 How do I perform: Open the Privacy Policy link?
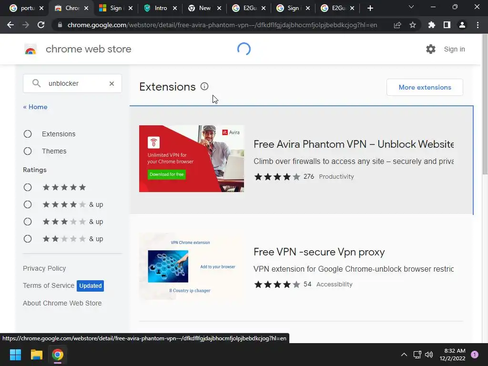pos(44,268)
